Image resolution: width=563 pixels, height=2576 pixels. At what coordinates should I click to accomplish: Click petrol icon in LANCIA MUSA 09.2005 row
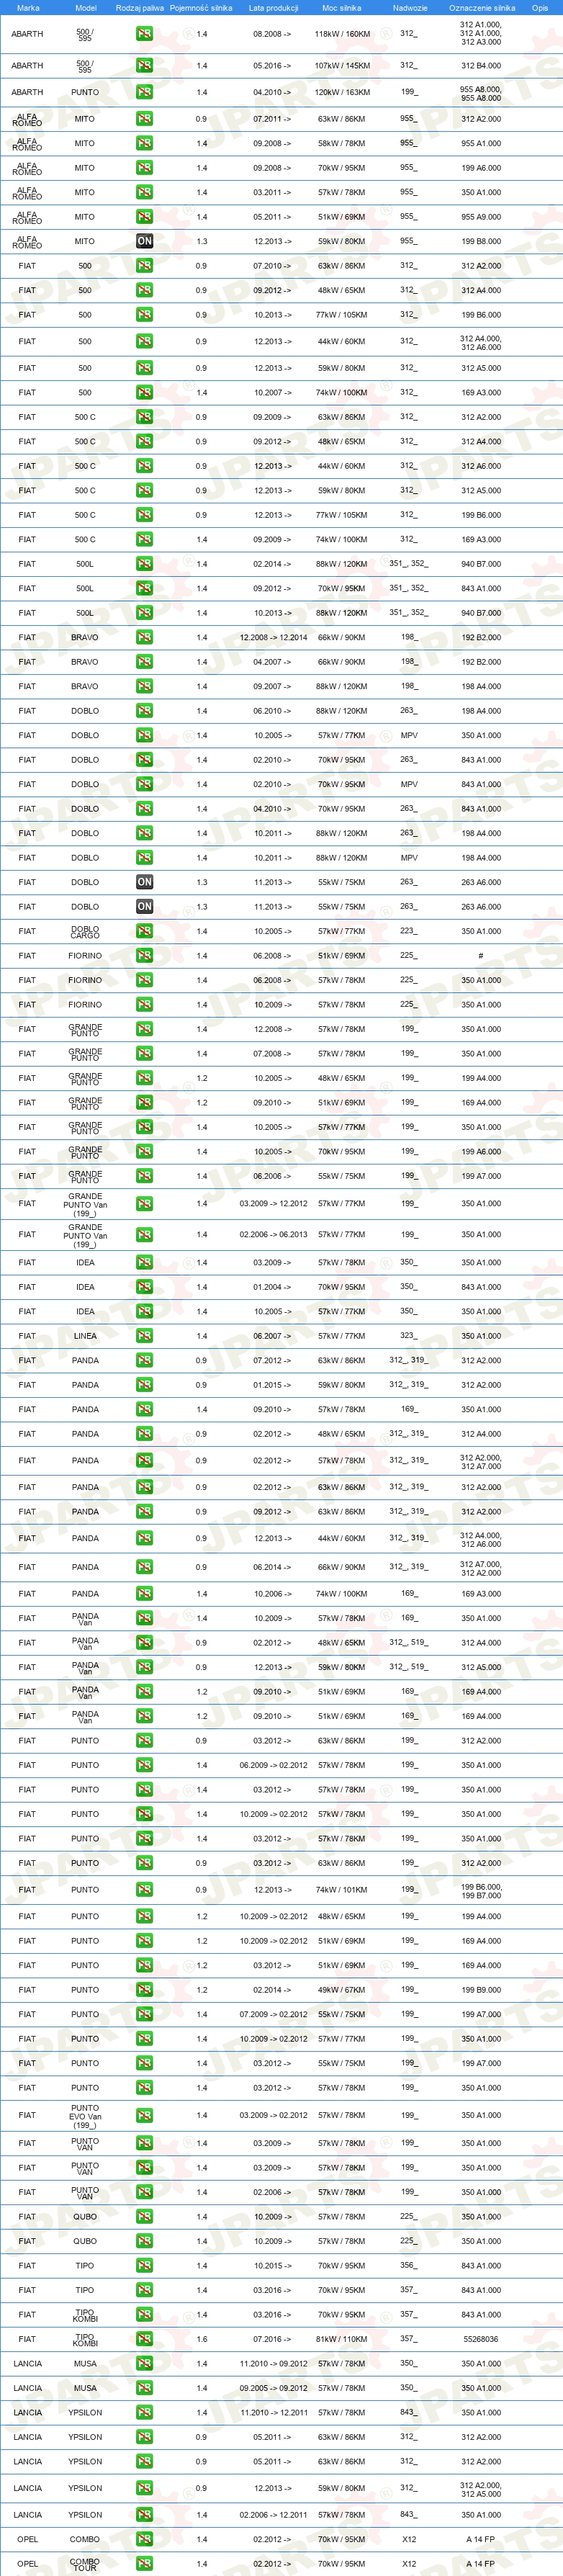[144, 2389]
